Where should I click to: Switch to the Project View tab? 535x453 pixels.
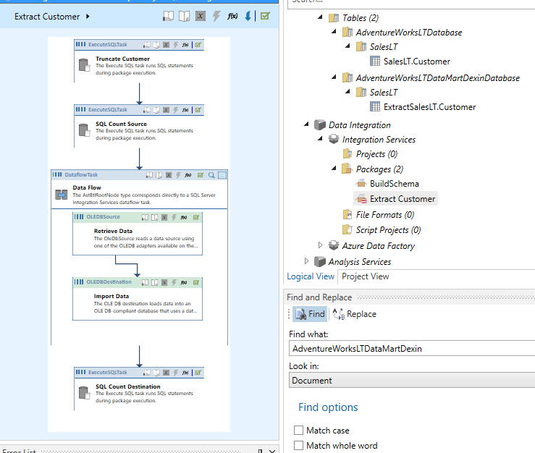click(365, 276)
